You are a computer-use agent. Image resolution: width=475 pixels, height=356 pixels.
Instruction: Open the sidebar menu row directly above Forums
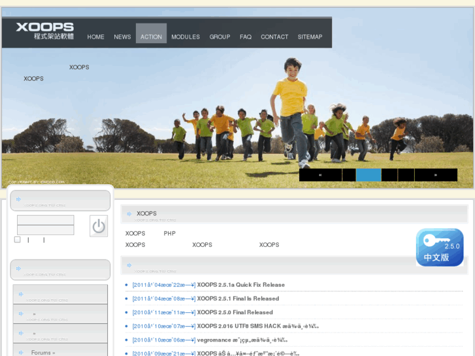[x=60, y=333]
